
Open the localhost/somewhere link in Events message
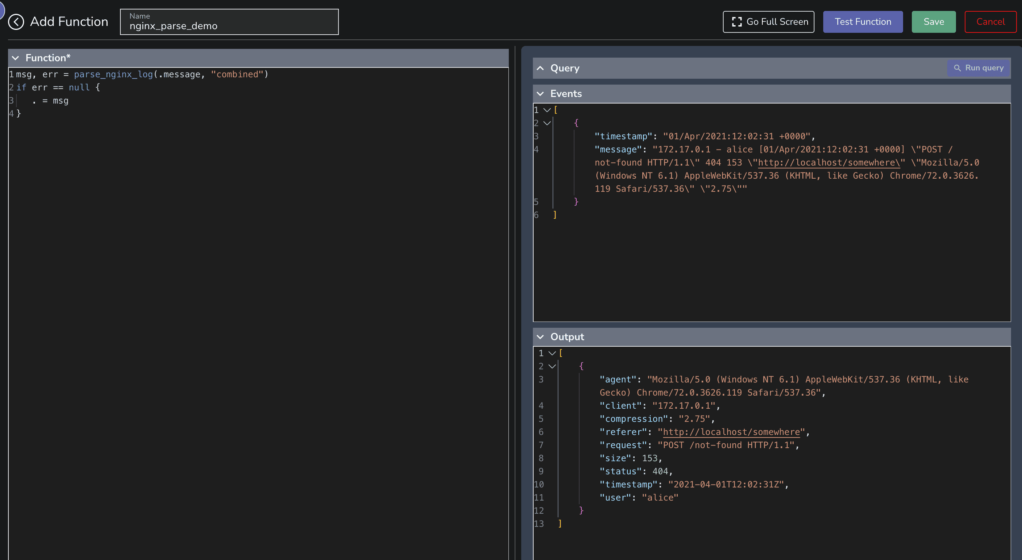828,163
